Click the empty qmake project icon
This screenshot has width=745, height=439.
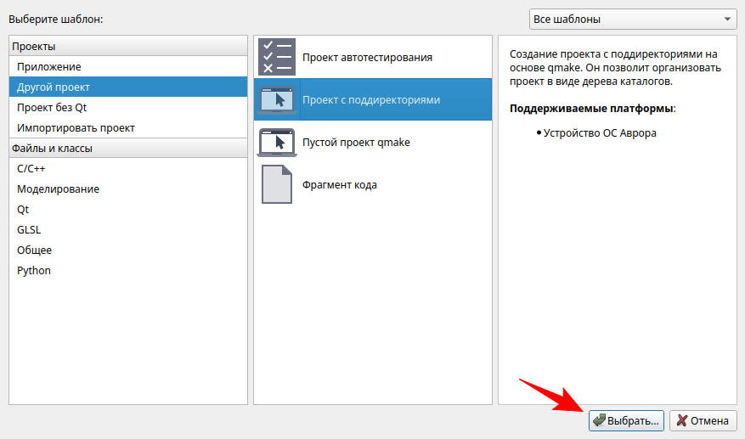tap(277, 142)
